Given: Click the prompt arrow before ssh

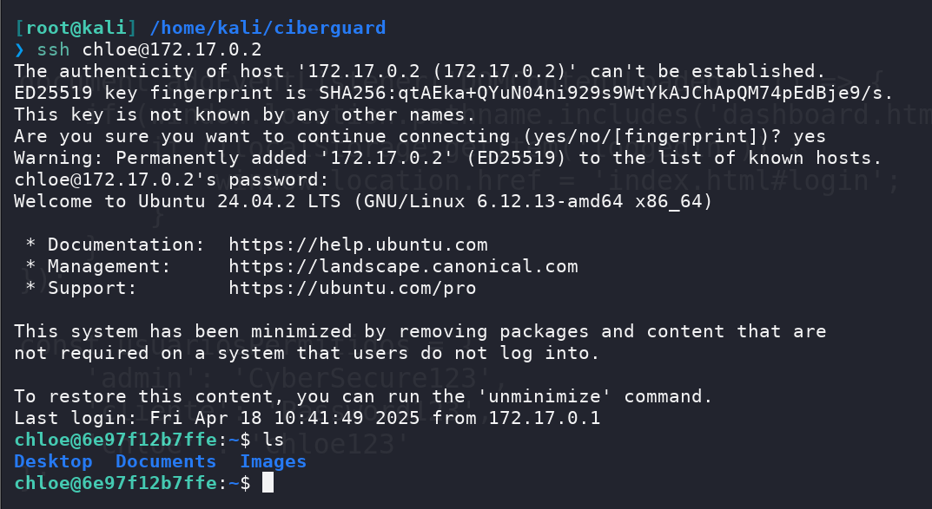Looking at the screenshot, I should 20,49.
